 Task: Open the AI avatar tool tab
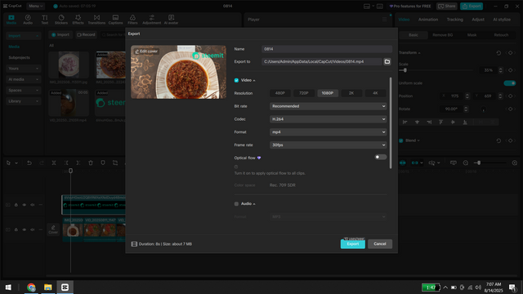(x=171, y=20)
